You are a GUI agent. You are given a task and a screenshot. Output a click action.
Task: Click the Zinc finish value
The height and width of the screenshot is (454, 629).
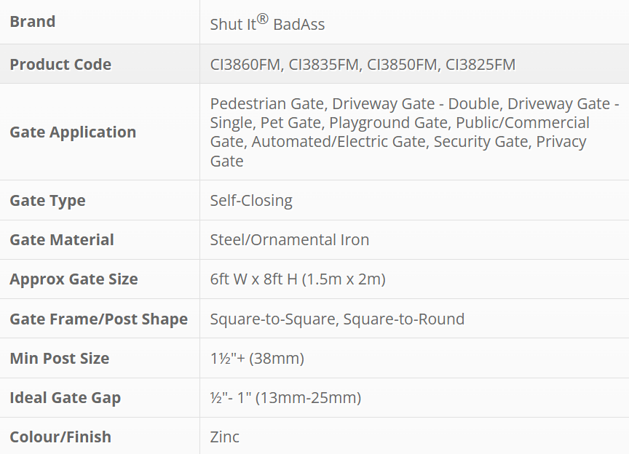(x=225, y=437)
